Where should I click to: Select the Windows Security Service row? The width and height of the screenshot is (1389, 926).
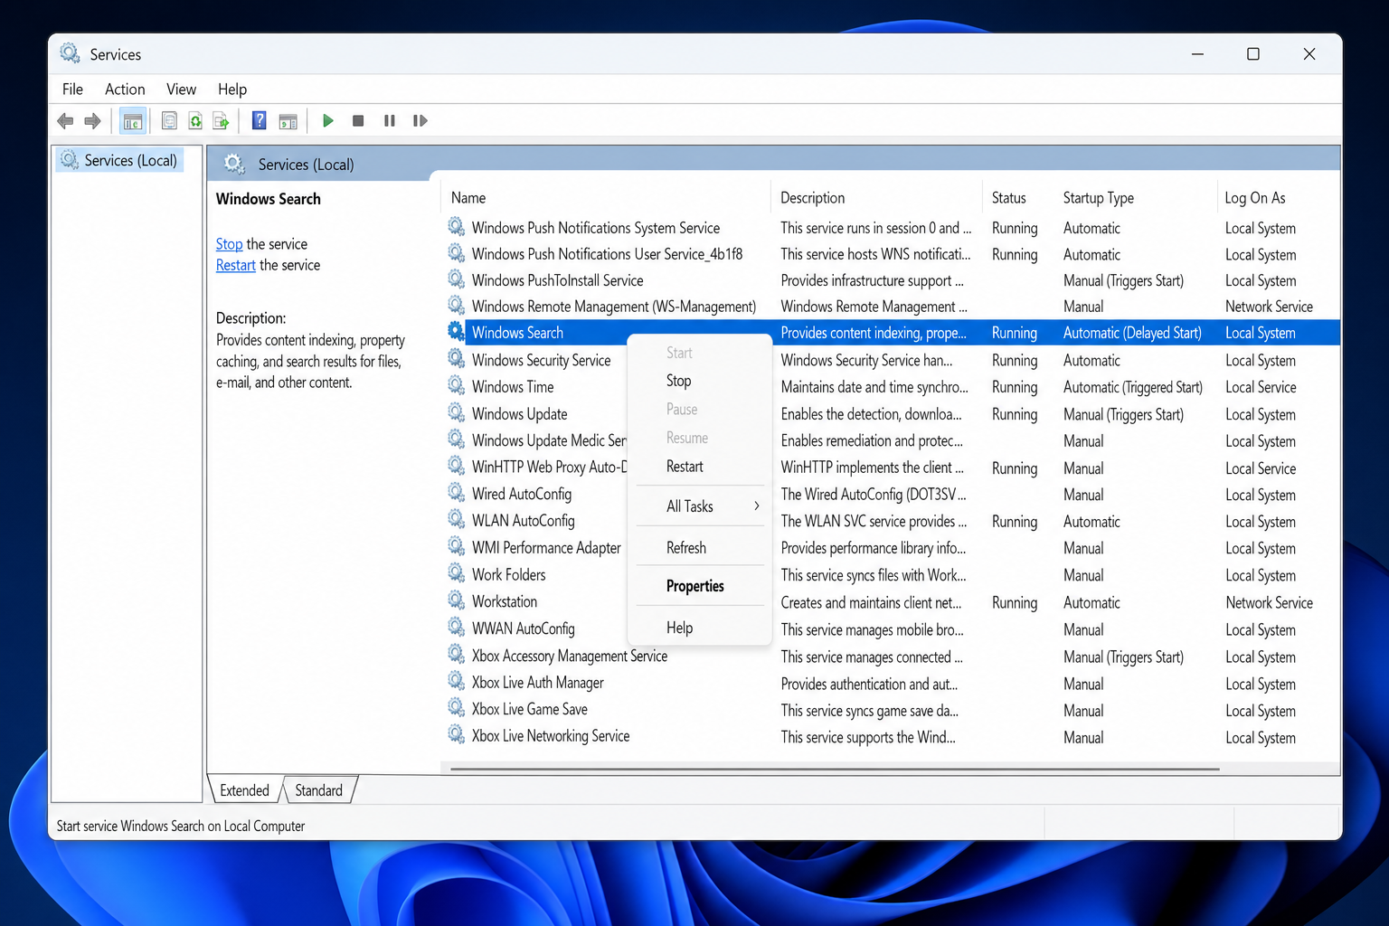[x=892, y=360]
